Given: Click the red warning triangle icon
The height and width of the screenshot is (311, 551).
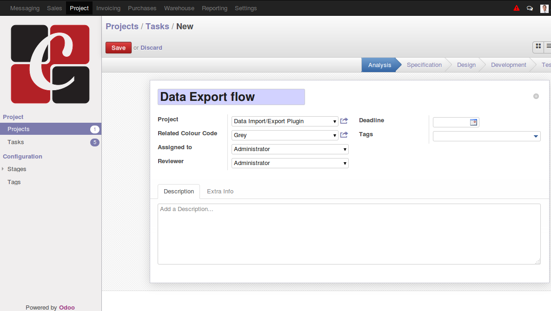Looking at the screenshot, I should (516, 8).
